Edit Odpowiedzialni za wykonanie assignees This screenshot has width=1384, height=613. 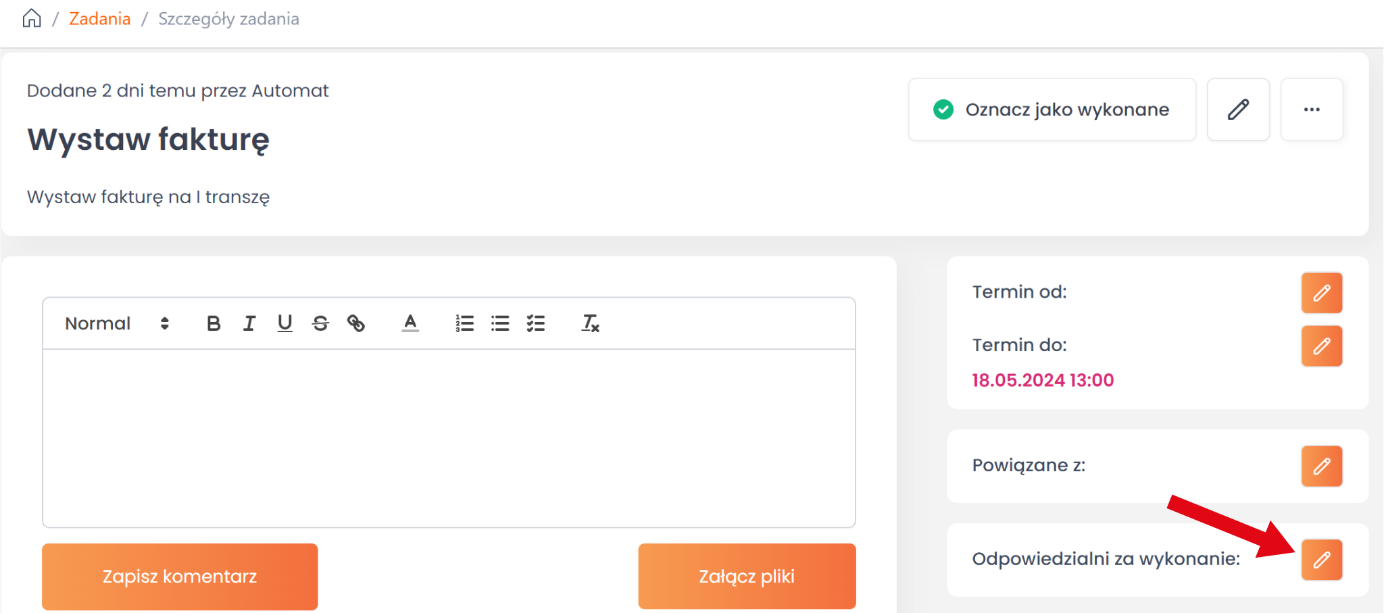1322,560
